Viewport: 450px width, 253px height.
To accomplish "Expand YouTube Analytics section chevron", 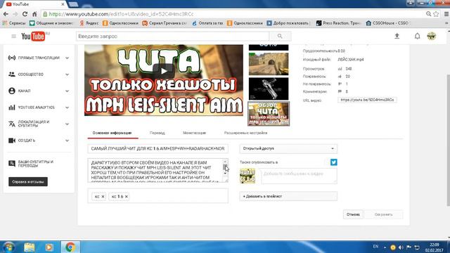I will point(67,108).
